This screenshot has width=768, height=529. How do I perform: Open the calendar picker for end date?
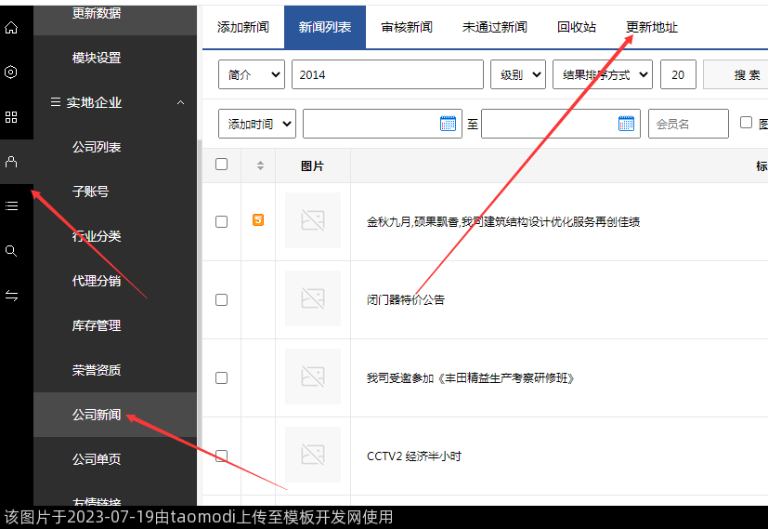click(626, 124)
